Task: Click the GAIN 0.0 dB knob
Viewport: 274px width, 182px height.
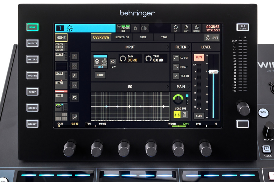Action: point(123,58)
